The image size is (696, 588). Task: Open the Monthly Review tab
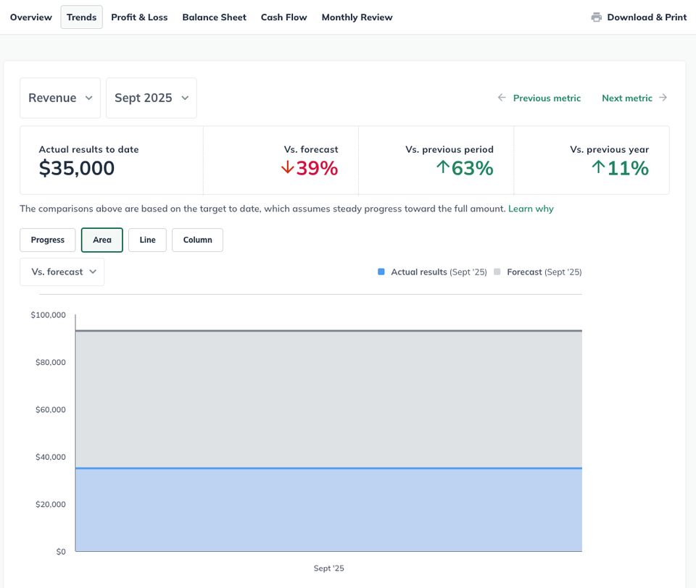click(357, 17)
